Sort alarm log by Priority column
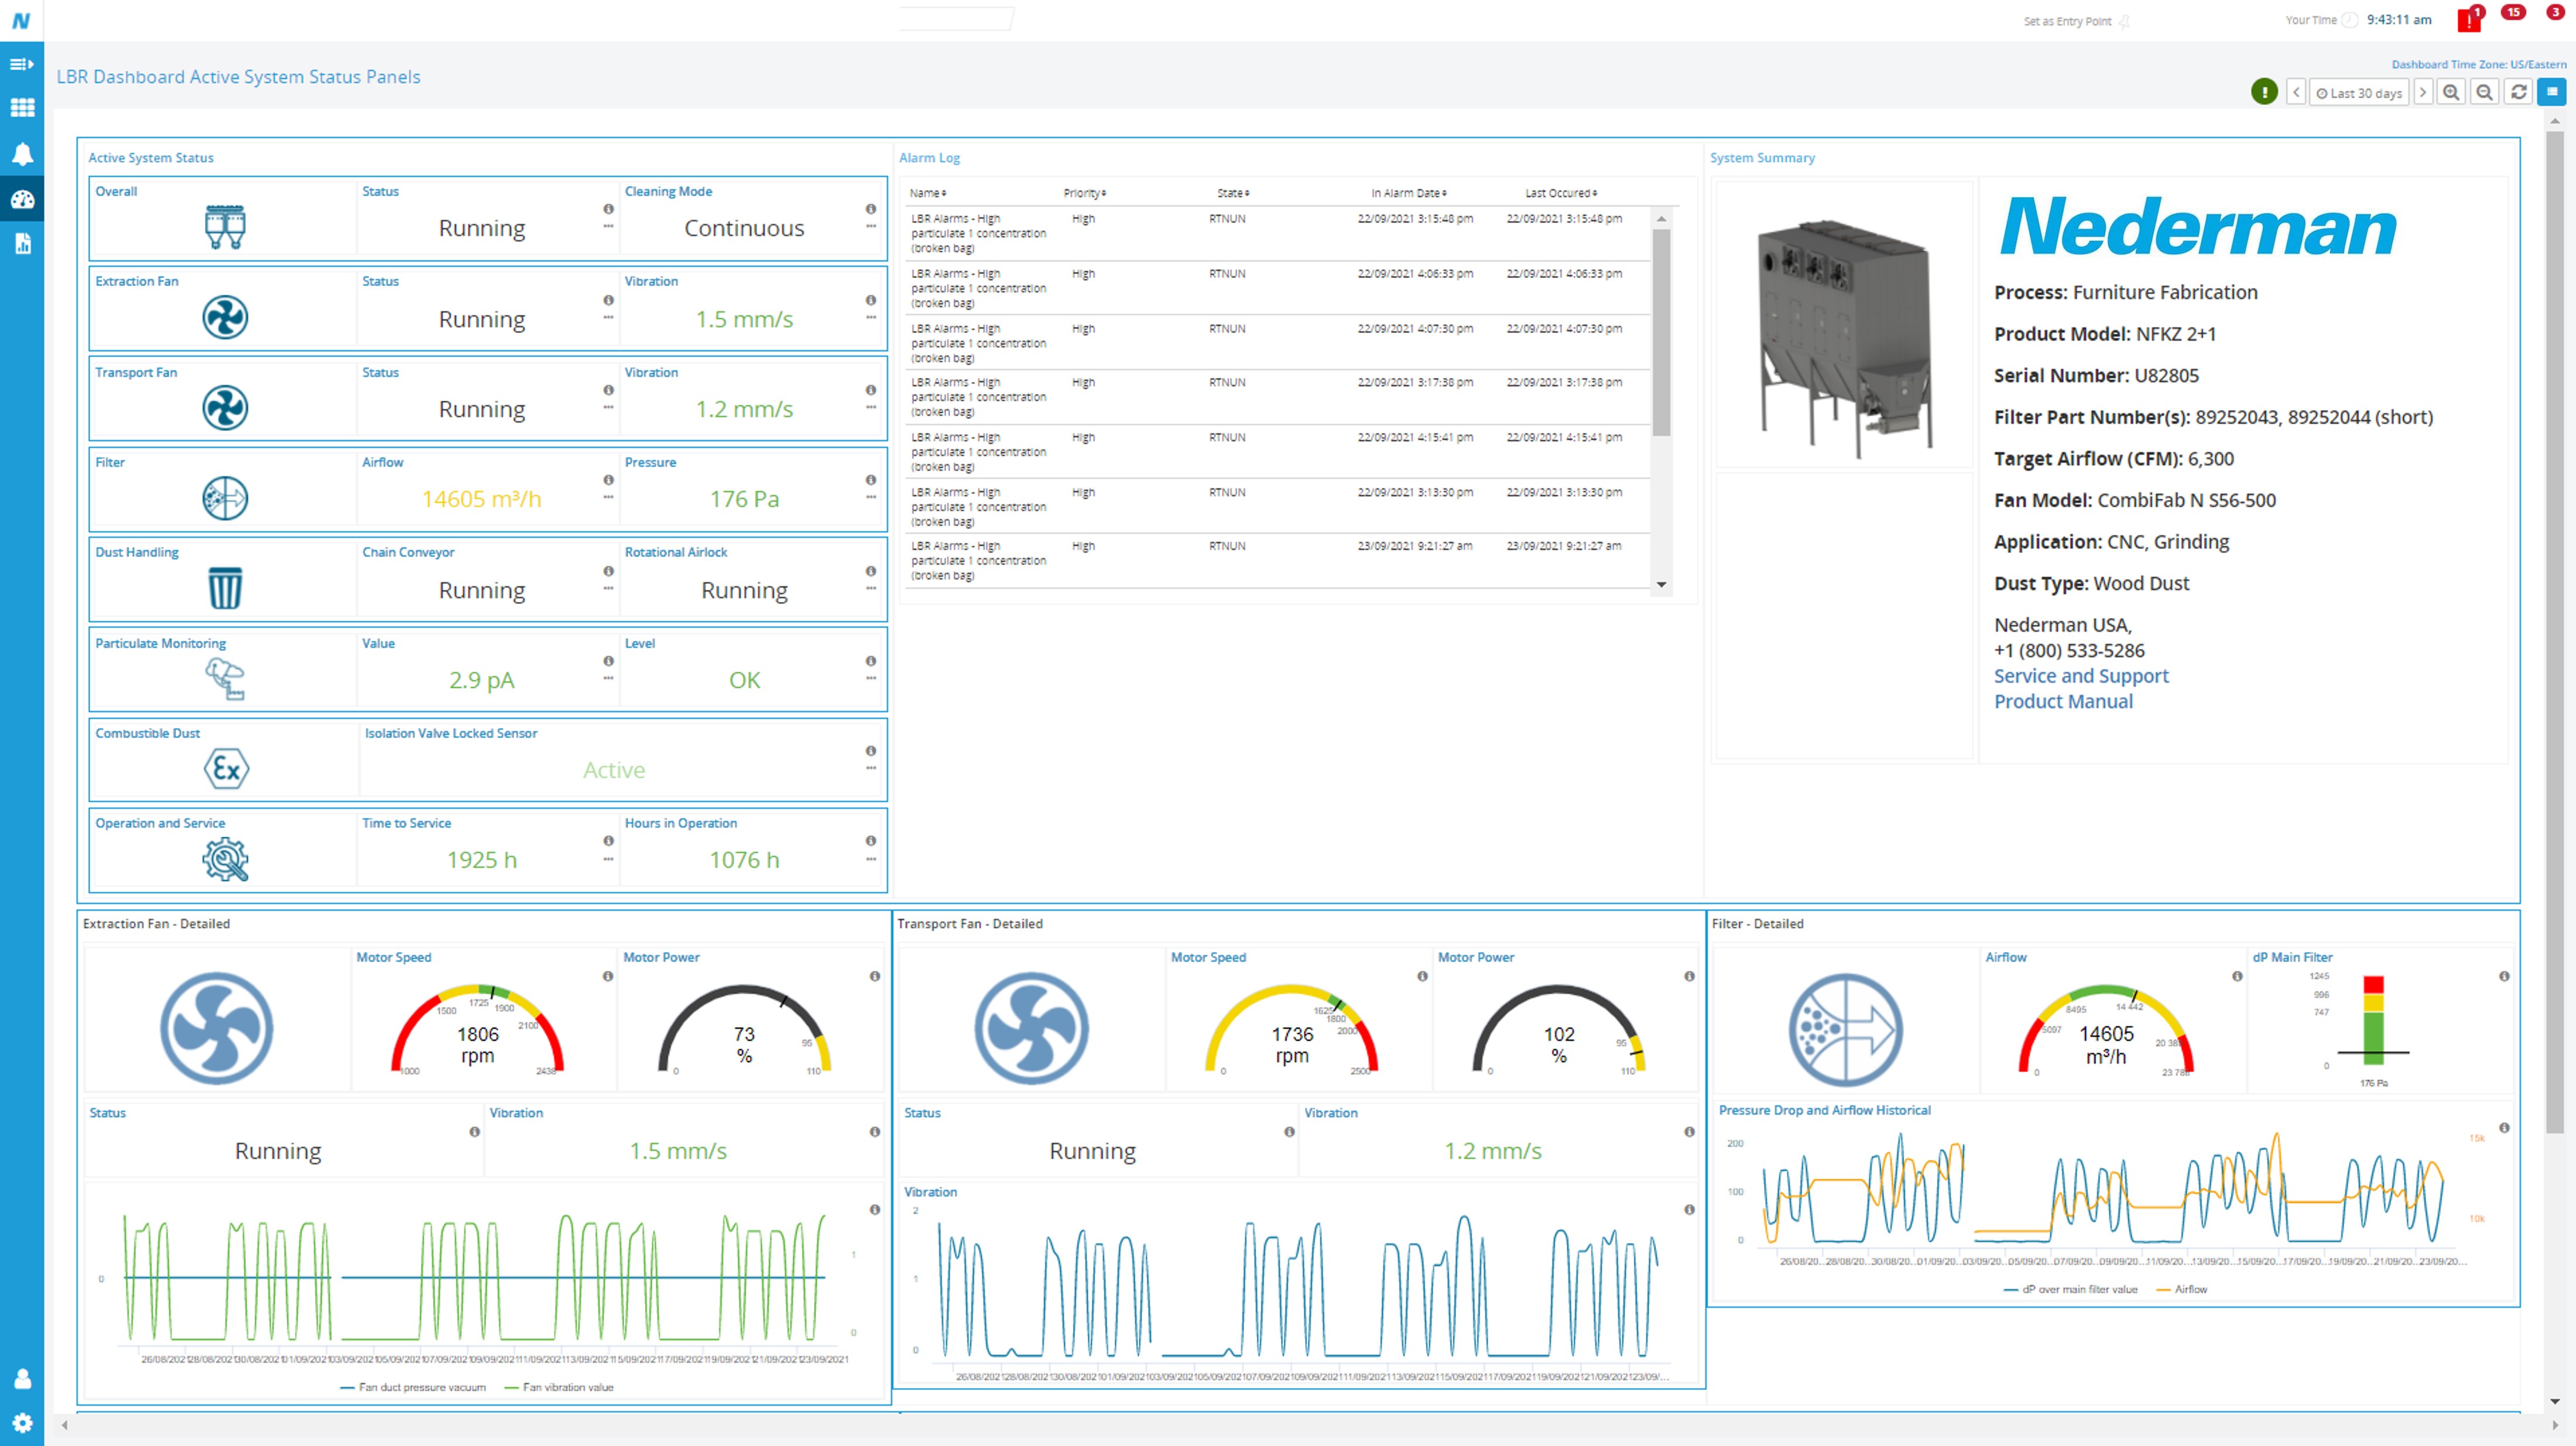The width and height of the screenshot is (2576, 1446). [1084, 193]
